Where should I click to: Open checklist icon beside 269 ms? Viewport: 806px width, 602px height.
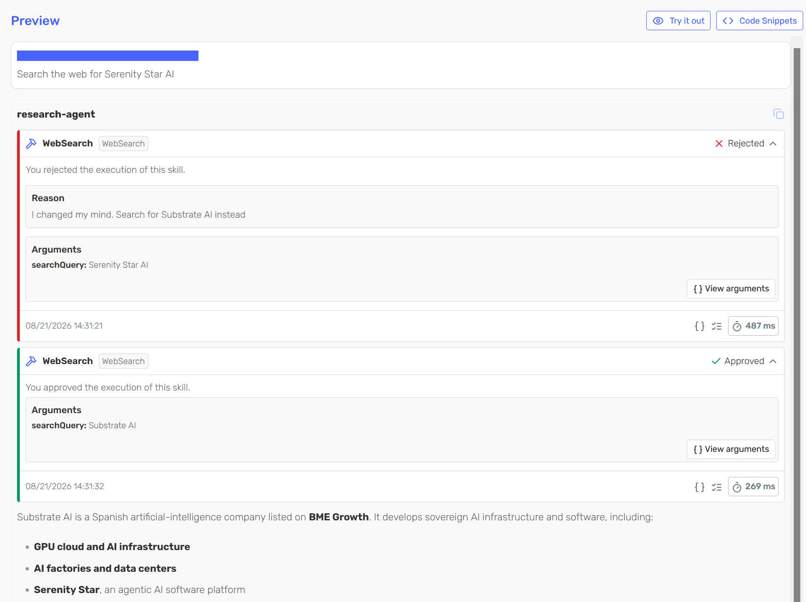(x=717, y=486)
